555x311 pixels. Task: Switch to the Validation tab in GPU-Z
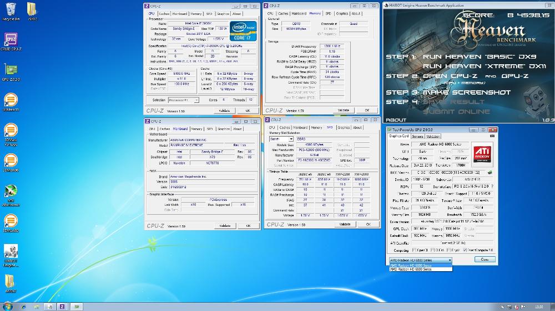point(432,137)
